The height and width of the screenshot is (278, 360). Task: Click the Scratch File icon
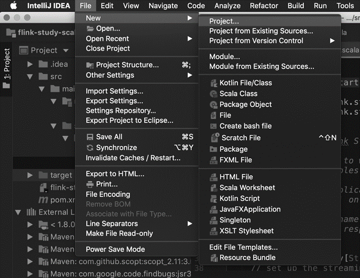click(x=215, y=138)
